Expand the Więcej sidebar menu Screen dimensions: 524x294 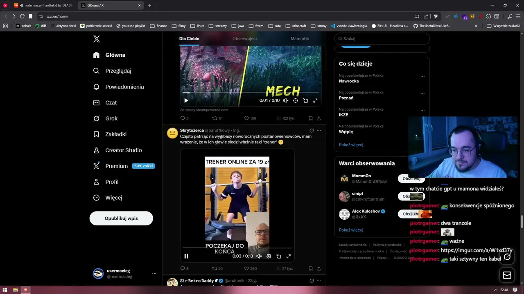[x=108, y=198]
